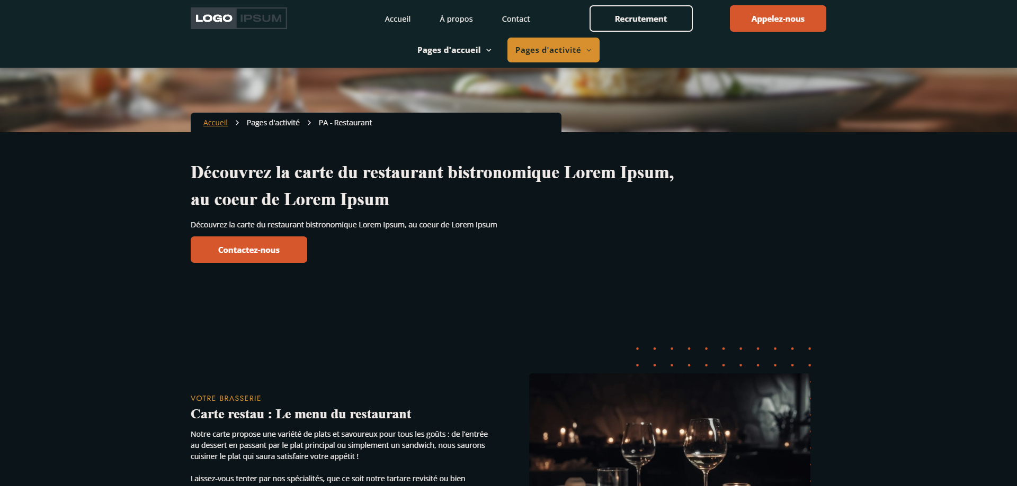Select Contact in the top navigation
Viewport: 1017px width, 486px height.
[x=516, y=19]
